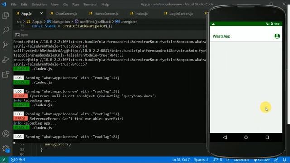Click JavaScript language mode in status bar
The width and height of the screenshot is (290, 163).
click(241, 160)
